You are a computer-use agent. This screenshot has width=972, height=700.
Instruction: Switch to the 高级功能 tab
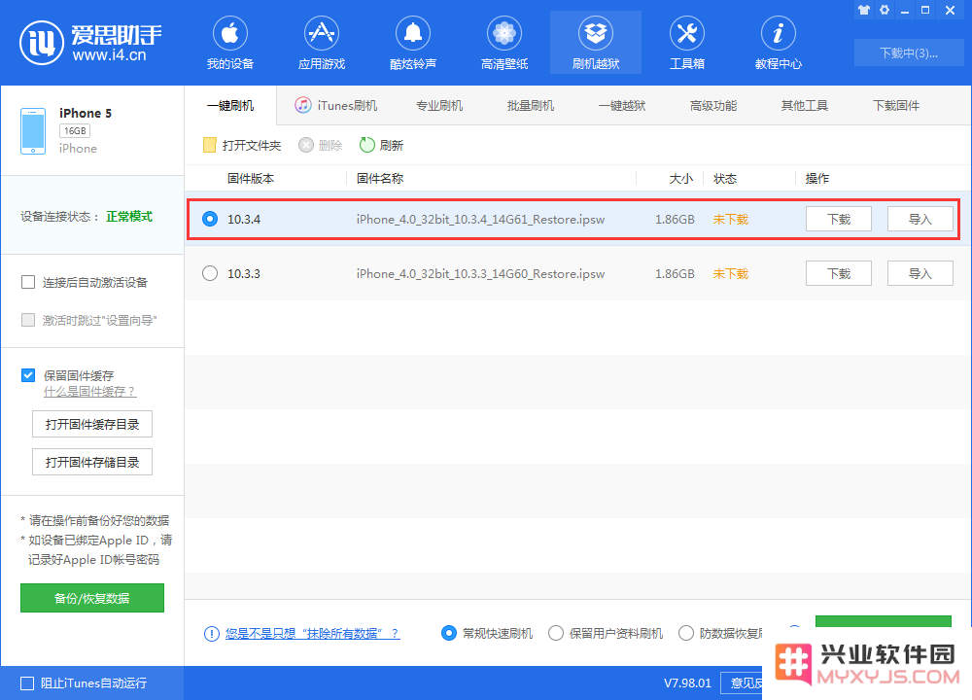pos(713,106)
